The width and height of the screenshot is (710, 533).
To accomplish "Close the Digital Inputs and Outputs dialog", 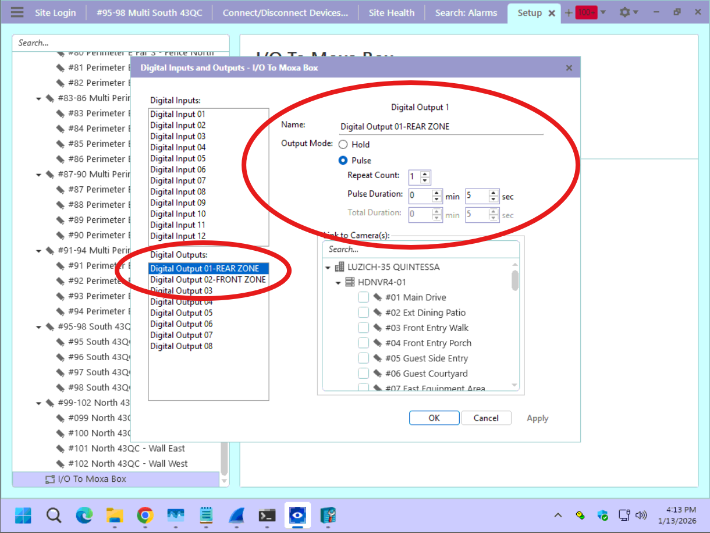I will click(569, 67).
